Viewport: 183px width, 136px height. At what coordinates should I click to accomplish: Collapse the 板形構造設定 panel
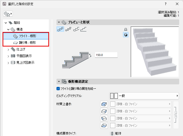[x=59, y=82]
